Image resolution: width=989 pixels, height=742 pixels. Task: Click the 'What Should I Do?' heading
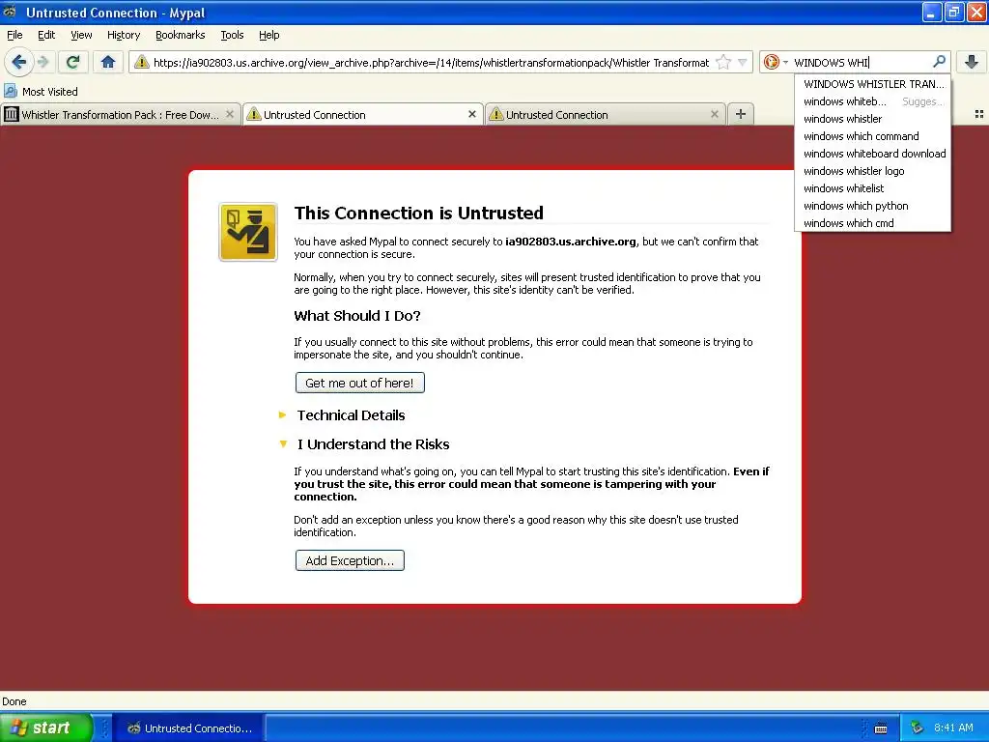pos(357,316)
